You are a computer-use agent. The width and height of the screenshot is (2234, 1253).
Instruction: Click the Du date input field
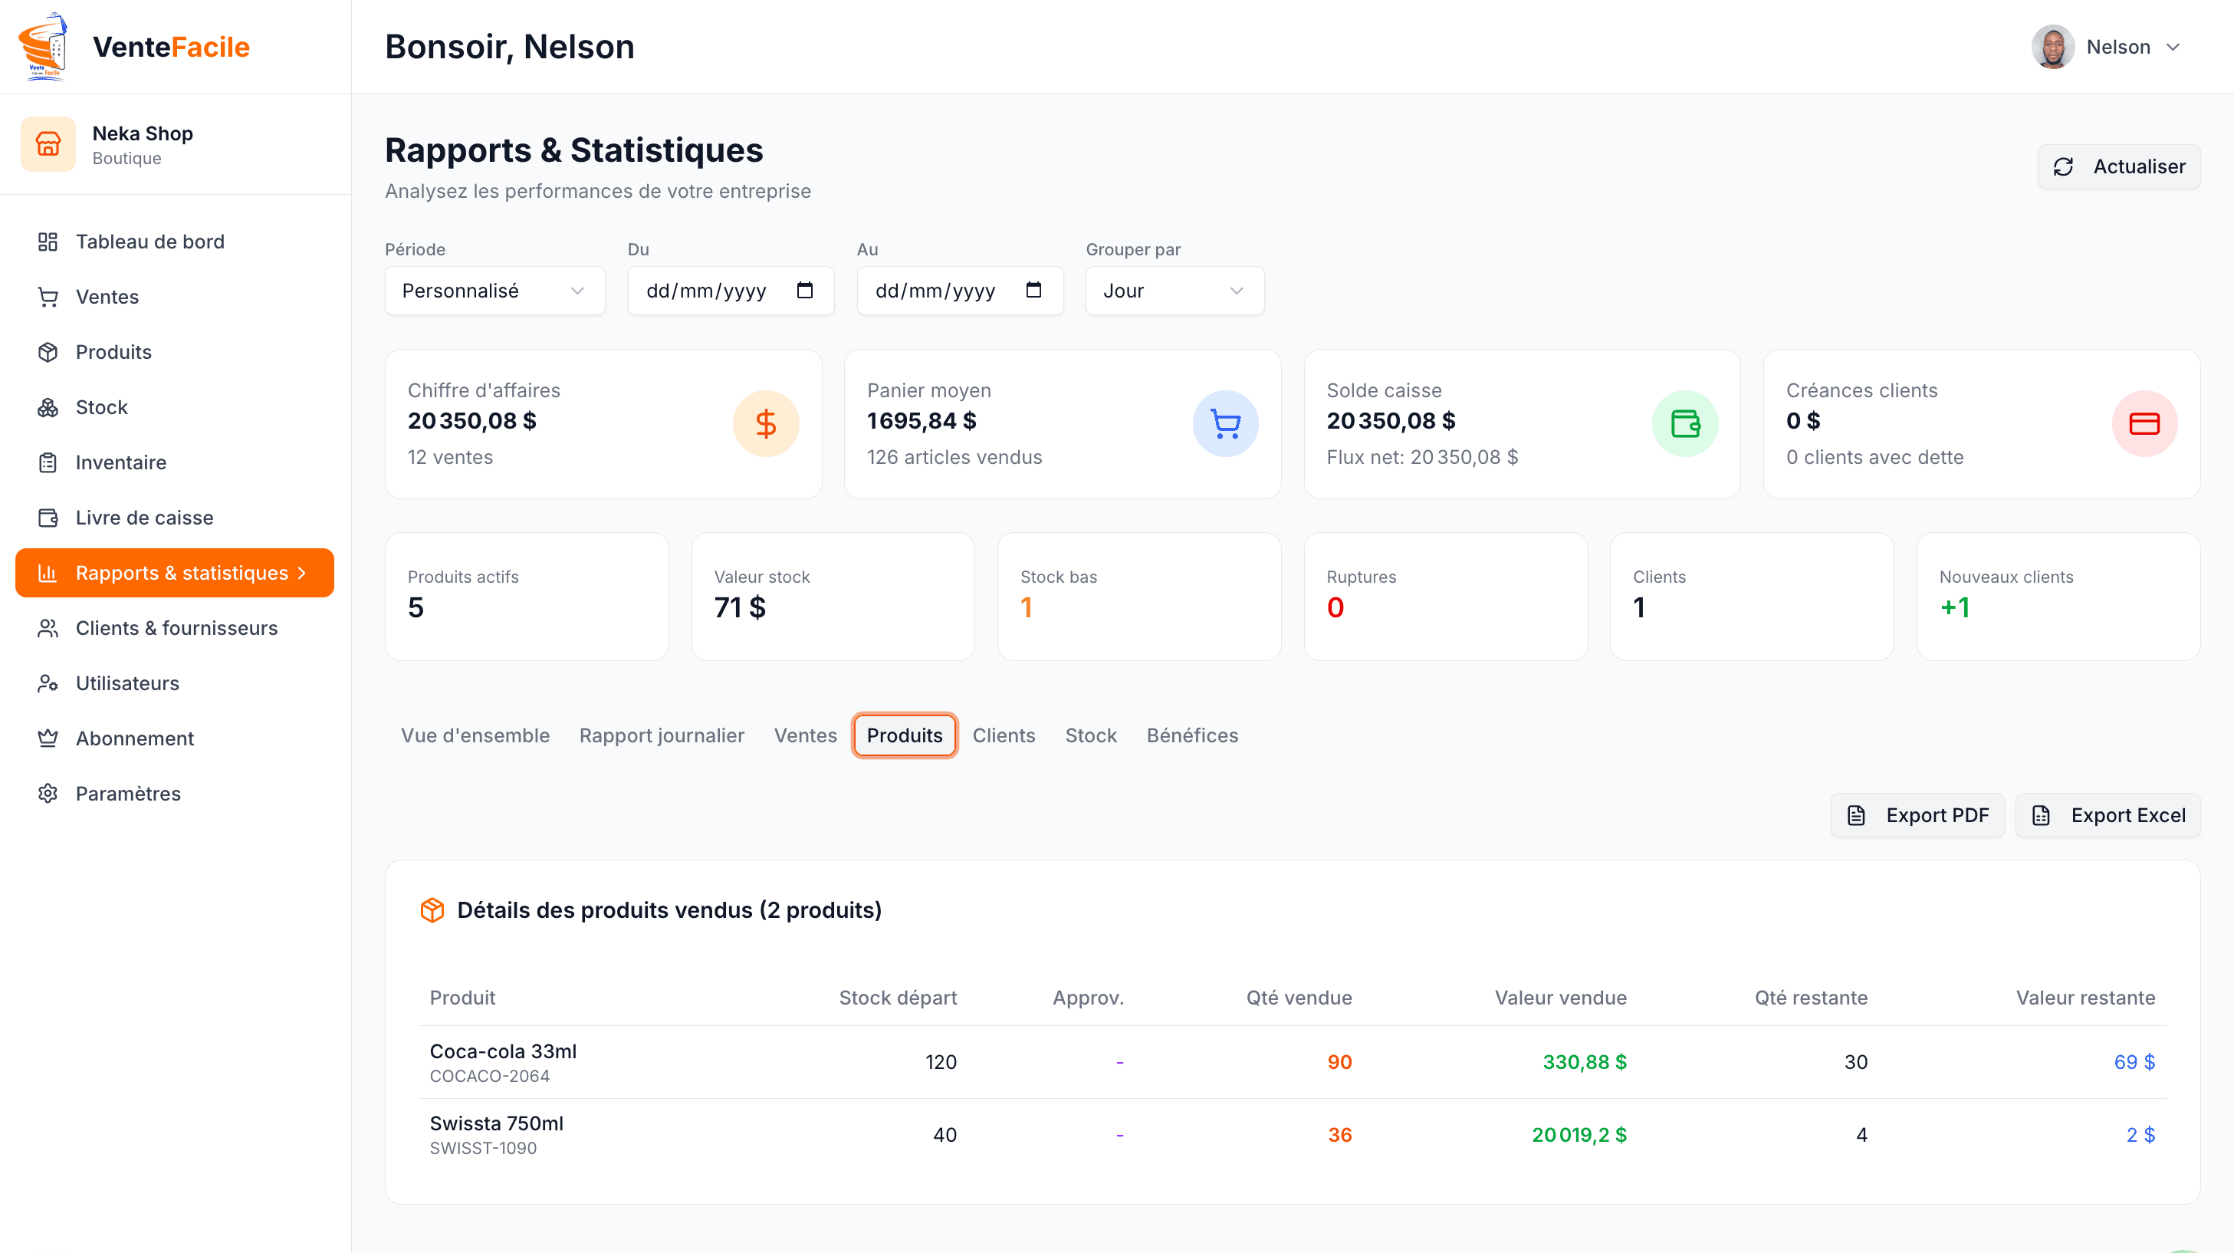(707, 291)
